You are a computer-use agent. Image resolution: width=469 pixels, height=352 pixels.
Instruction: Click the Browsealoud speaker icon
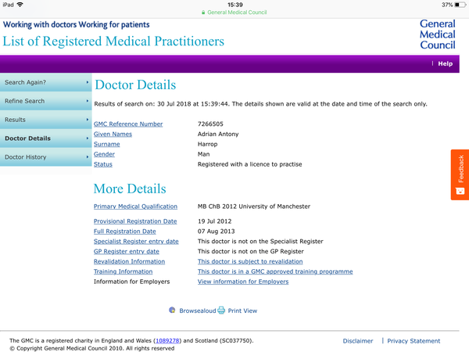tap(172, 310)
